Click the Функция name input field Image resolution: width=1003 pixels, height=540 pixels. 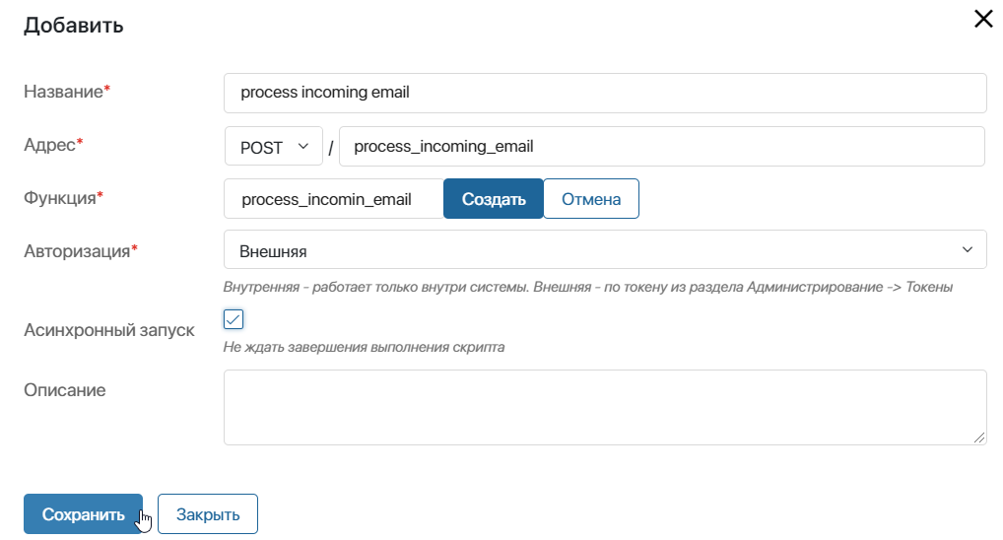[333, 199]
